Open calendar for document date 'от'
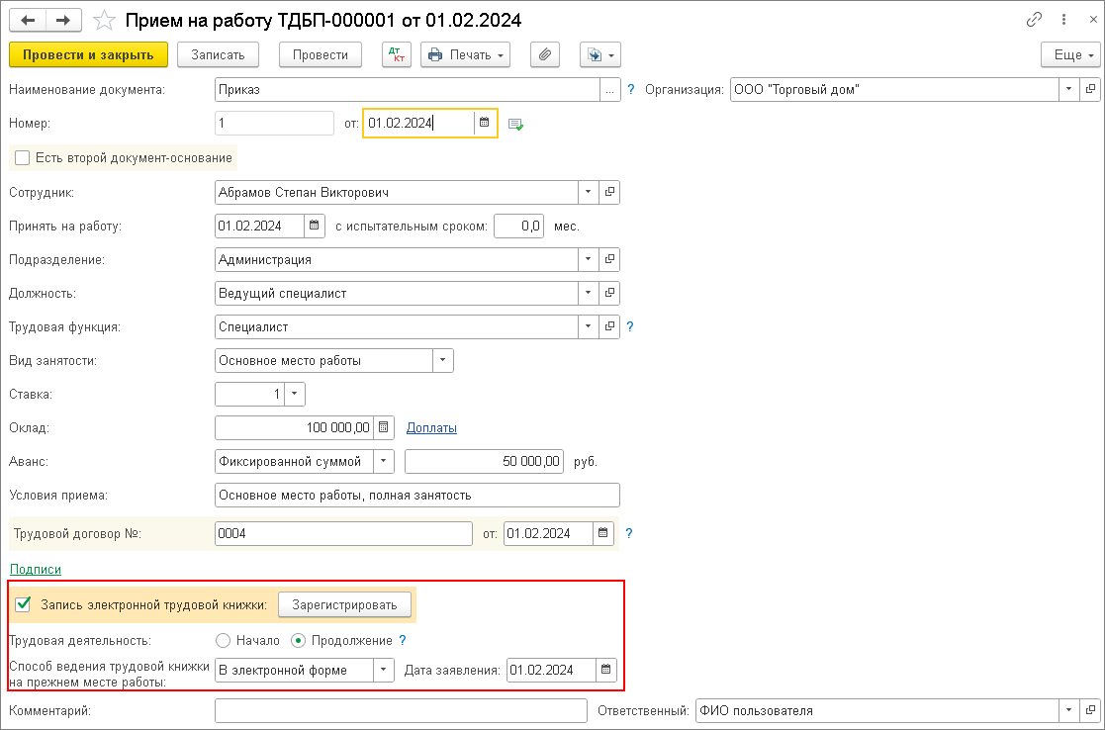1105x730 pixels. pos(484,123)
